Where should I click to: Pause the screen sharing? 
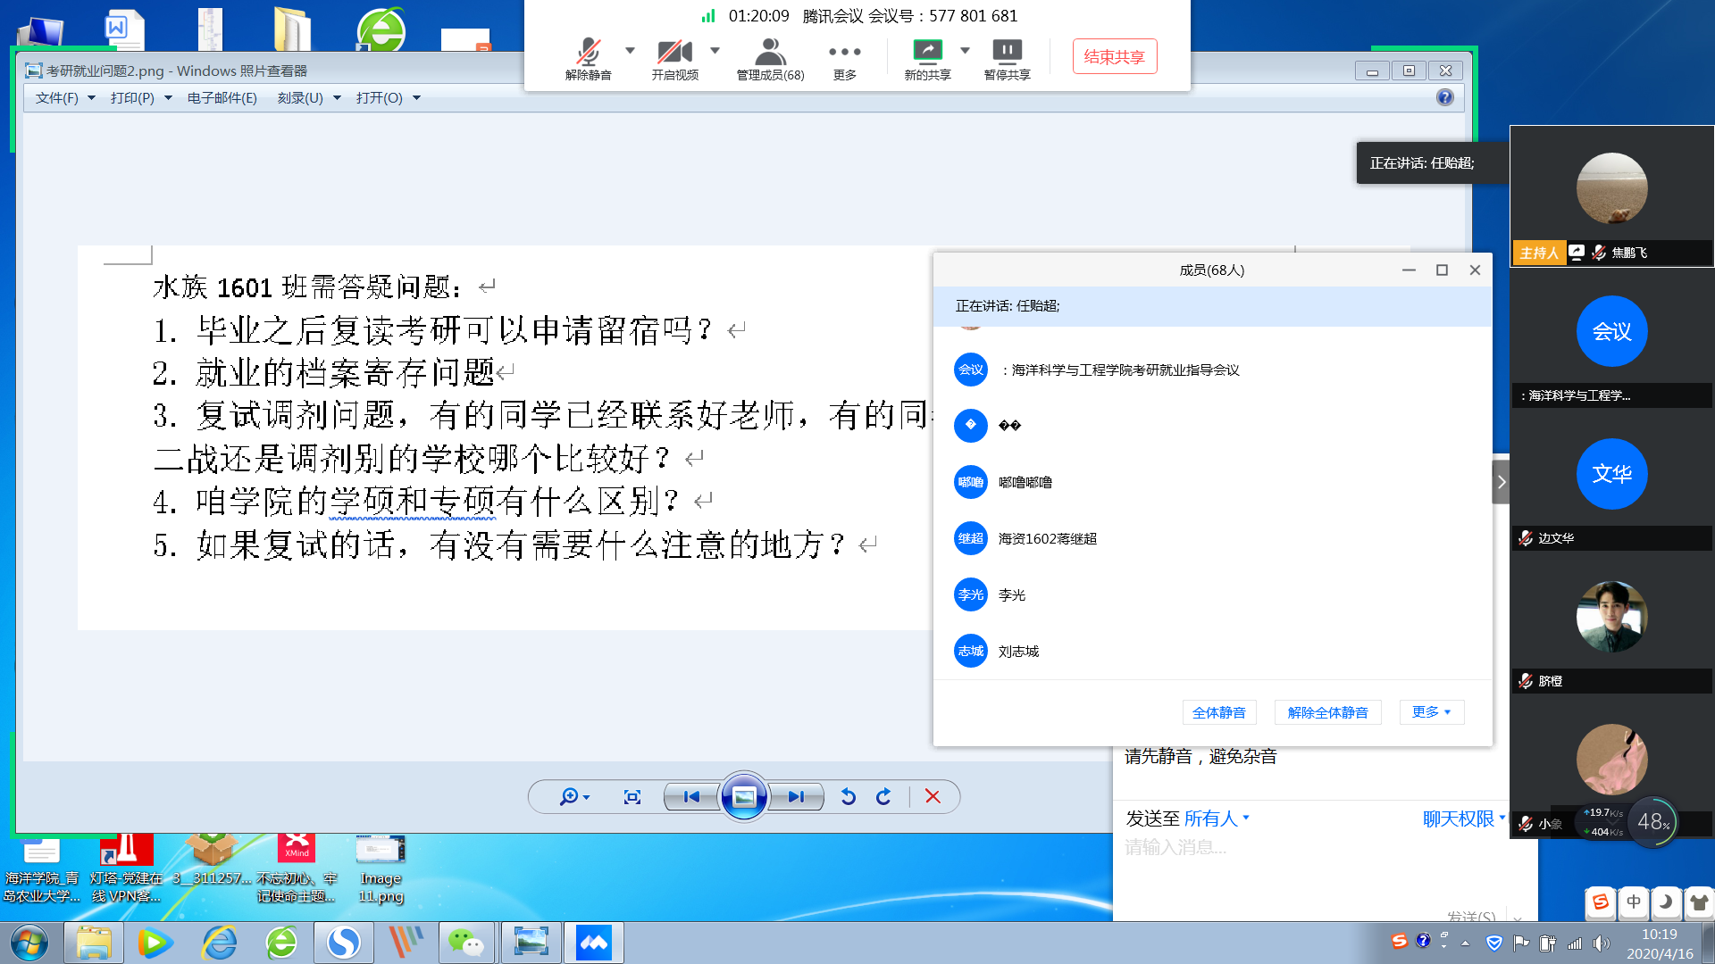[x=1007, y=52]
